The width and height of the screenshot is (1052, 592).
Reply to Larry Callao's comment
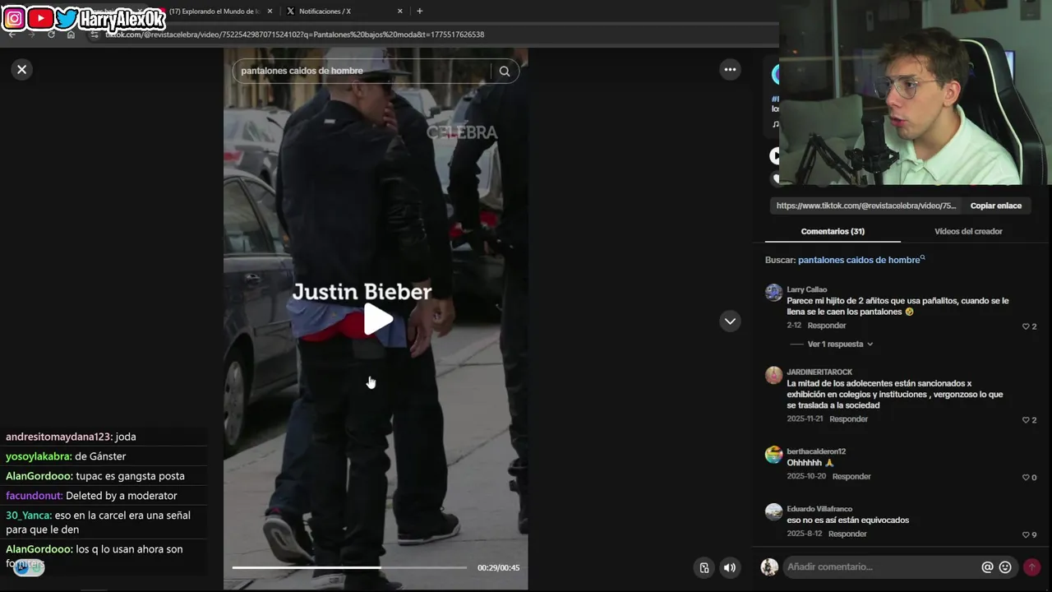point(827,326)
